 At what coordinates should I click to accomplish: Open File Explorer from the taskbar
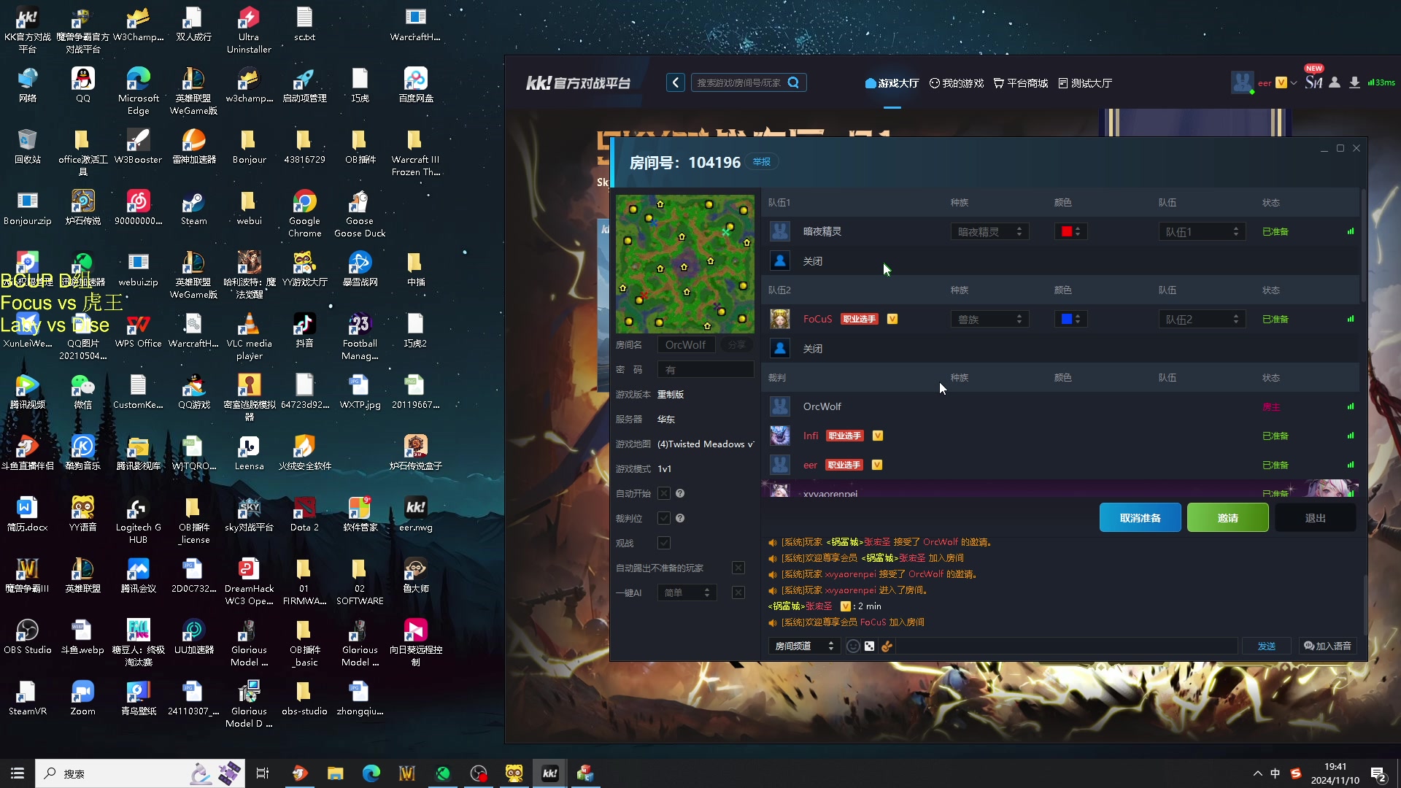[335, 773]
